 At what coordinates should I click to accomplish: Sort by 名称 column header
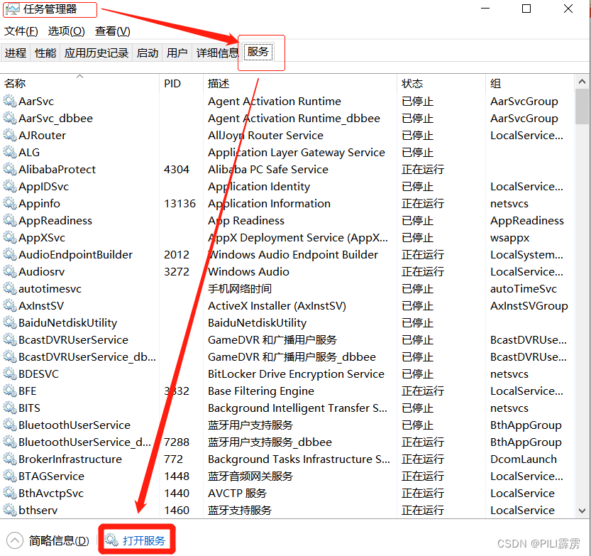click(x=80, y=83)
